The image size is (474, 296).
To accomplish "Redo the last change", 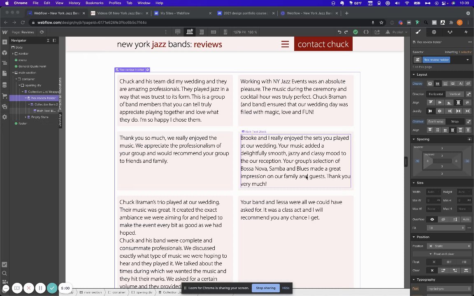I will pyautogui.click(x=346, y=32).
